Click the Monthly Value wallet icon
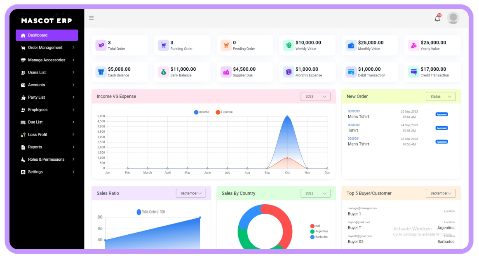The width and height of the screenshot is (479, 259). click(351, 45)
